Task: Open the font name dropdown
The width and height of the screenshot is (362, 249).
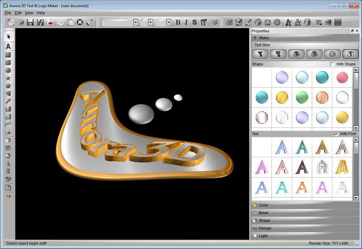Action: pyautogui.click(x=135, y=22)
